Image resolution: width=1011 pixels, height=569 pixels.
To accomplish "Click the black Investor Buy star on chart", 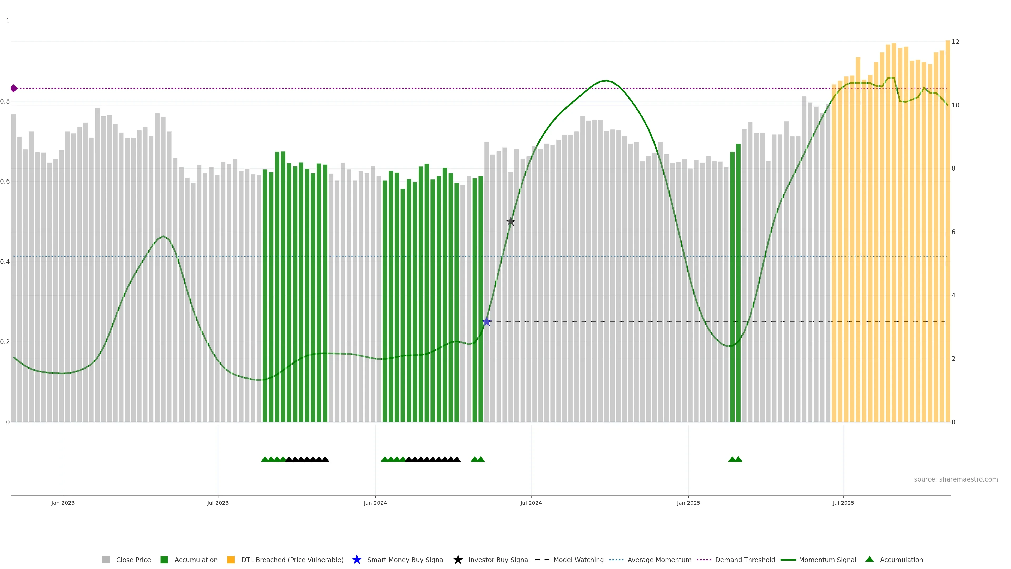I will click(x=510, y=222).
